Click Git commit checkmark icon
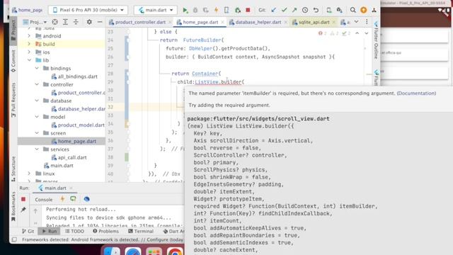 285,10
